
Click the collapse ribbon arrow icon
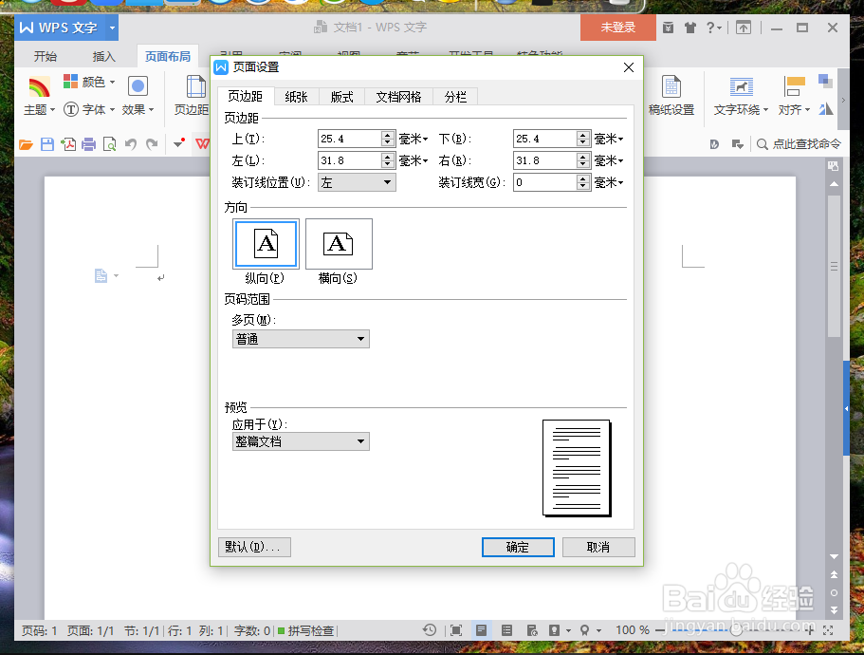point(744,28)
